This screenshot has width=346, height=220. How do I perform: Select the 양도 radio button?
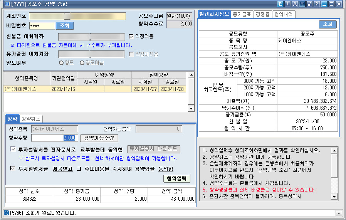[x=61, y=63]
